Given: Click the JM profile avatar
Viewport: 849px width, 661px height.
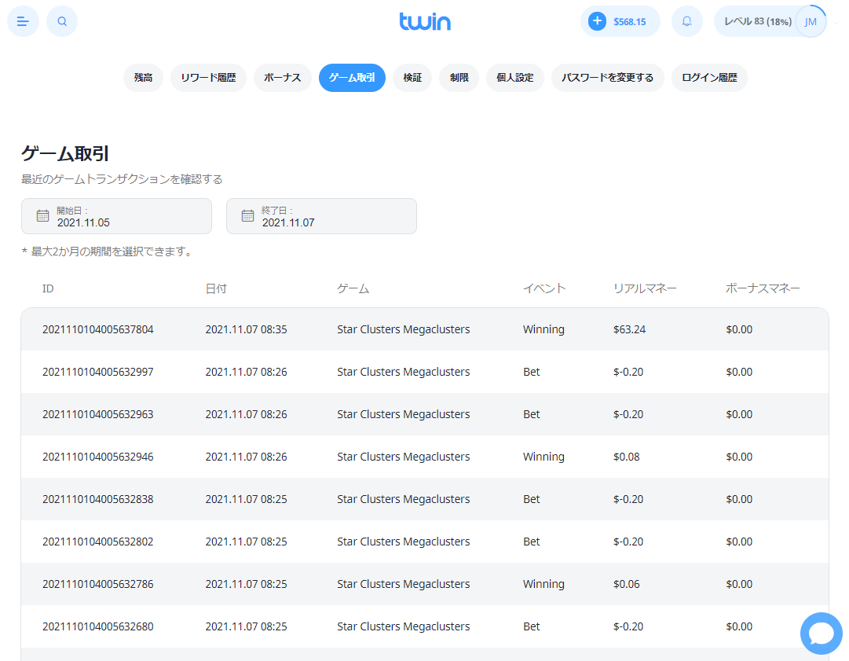Looking at the screenshot, I should point(811,22).
